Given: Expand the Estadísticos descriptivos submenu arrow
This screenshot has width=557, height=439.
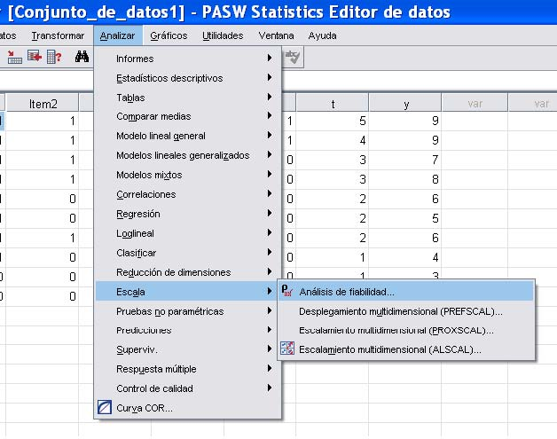Looking at the screenshot, I should click(270, 77).
